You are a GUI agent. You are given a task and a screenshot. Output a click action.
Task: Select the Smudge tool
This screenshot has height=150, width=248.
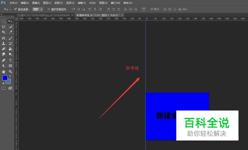point(3,54)
